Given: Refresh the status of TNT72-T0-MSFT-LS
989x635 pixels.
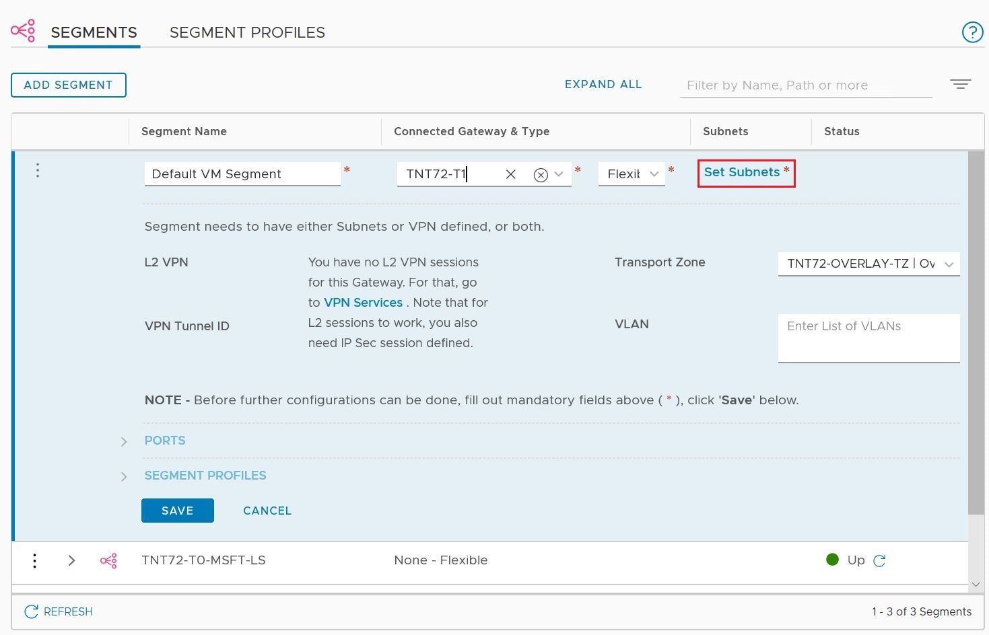Looking at the screenshot, I should click(879, 560).
